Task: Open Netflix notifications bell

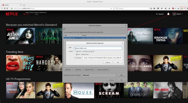Action: pos(168,14)
